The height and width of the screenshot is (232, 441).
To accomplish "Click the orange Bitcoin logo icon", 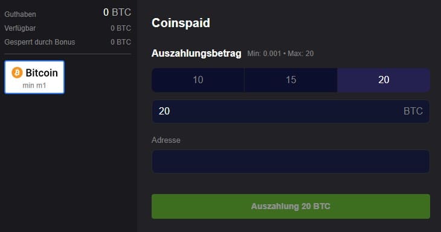I will coord(17,73).
